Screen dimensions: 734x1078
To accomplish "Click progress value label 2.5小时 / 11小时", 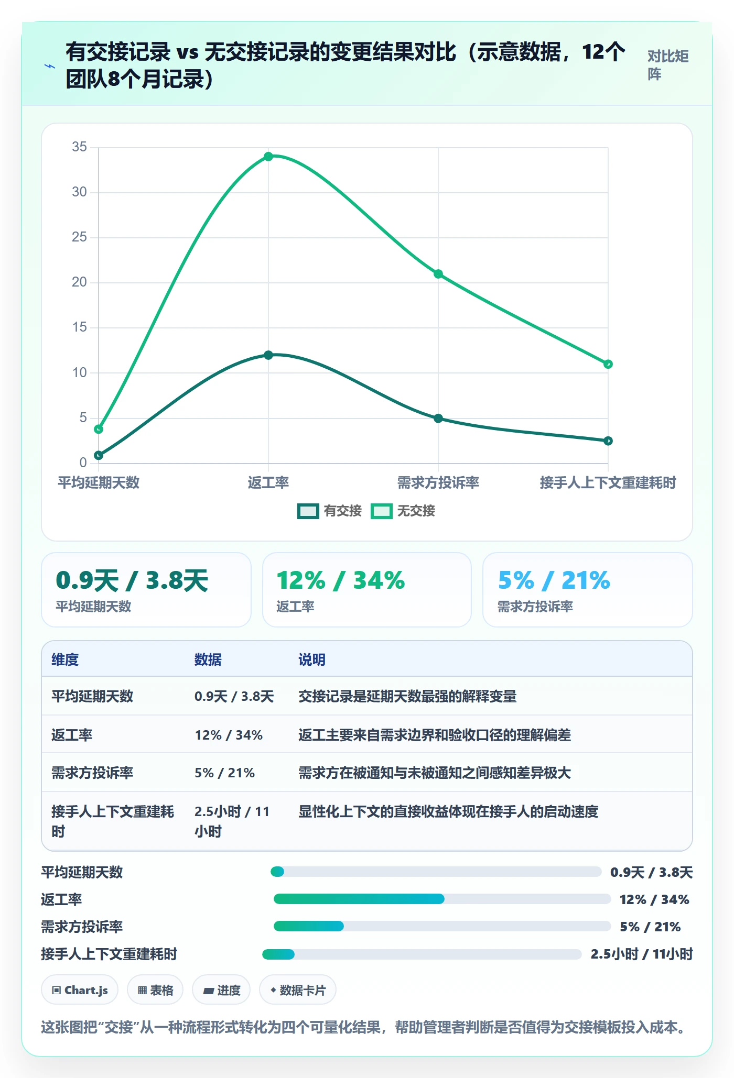I will tap(642, 954).
